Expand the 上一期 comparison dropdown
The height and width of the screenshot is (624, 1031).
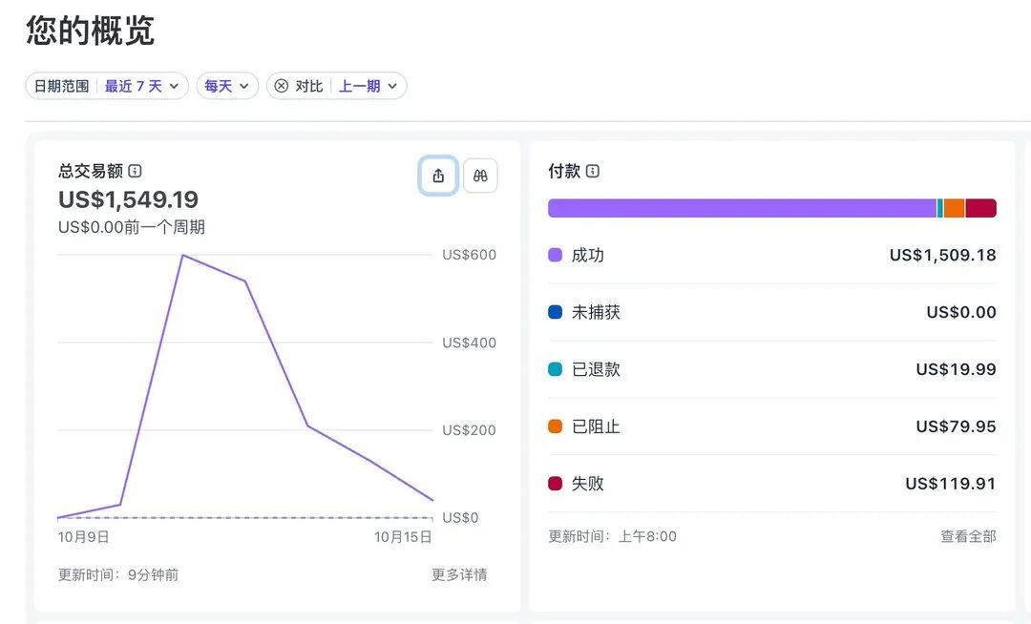point(368,86)
